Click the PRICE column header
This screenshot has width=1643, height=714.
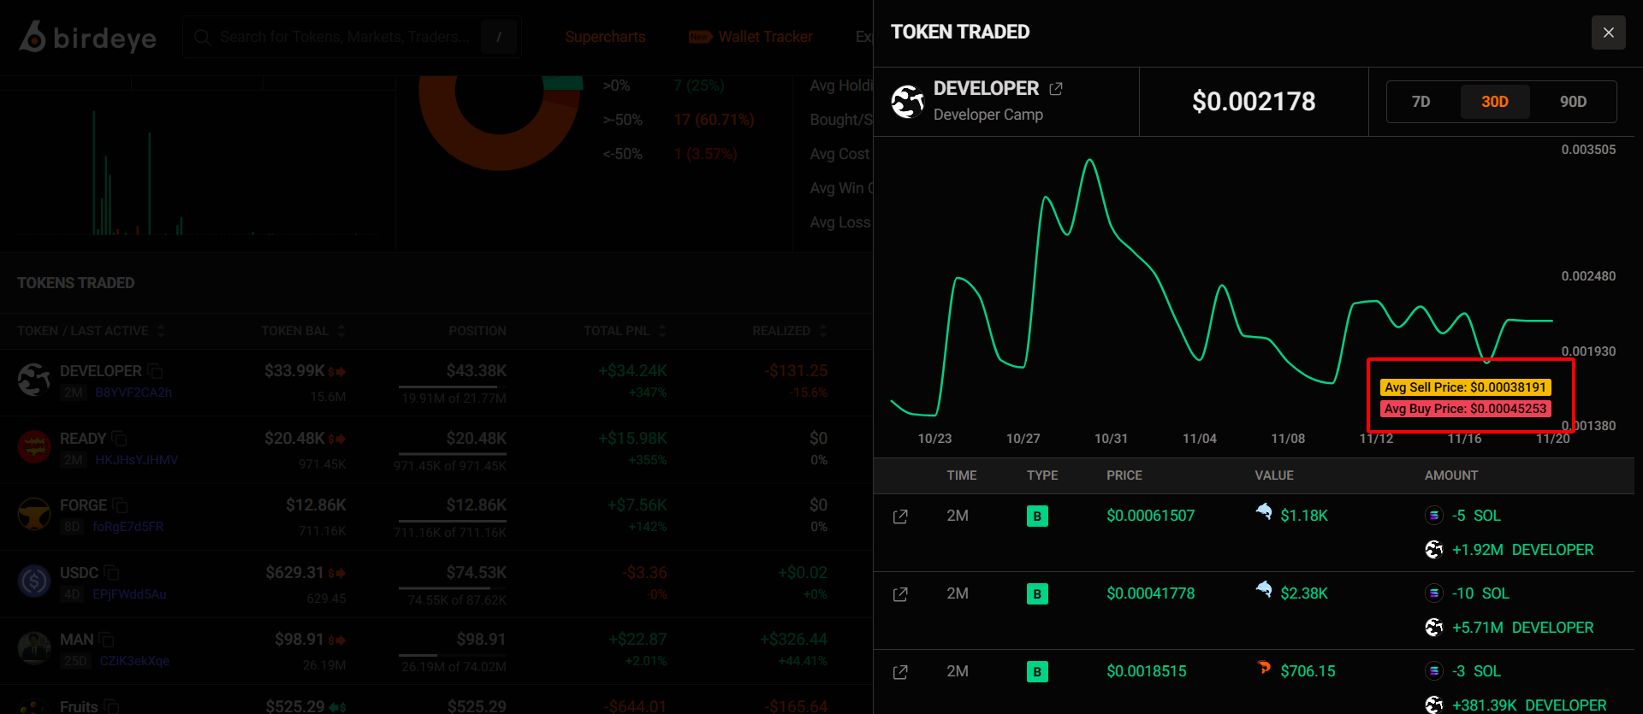[1124, 475]
